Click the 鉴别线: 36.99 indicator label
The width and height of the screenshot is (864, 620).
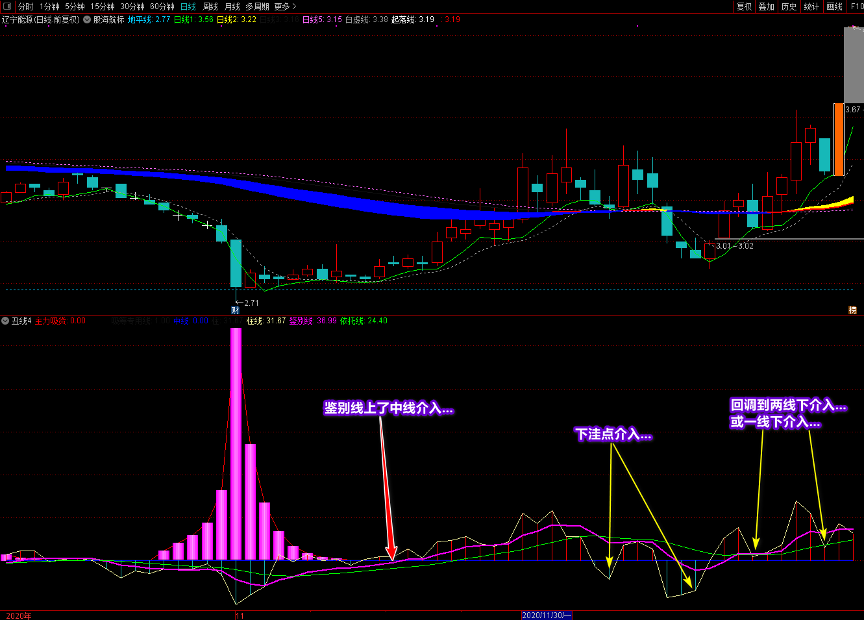point(313,321)
